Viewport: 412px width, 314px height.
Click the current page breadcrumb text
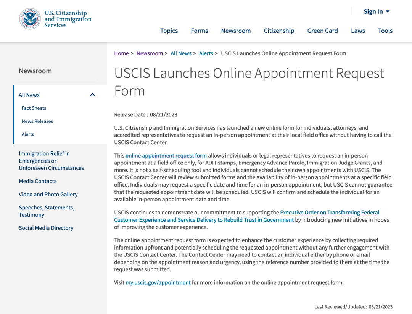283,53
